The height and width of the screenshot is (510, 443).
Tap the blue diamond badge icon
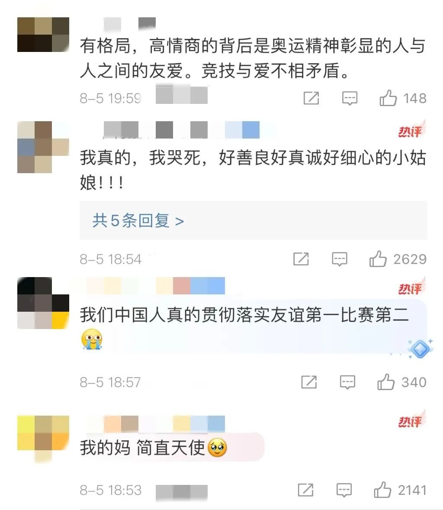pos(420,349)
